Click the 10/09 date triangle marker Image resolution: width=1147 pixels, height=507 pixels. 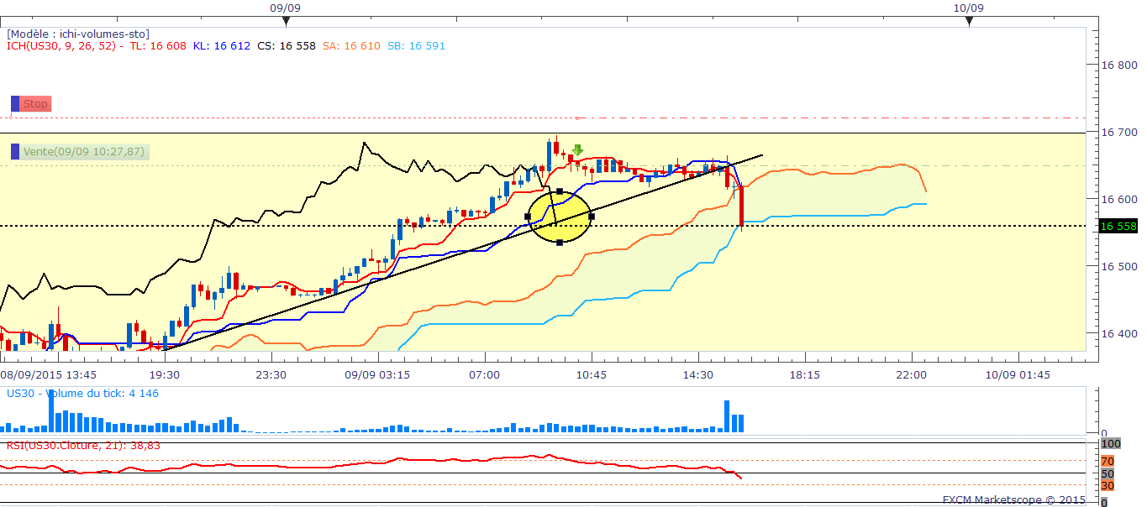coord(969,21)
